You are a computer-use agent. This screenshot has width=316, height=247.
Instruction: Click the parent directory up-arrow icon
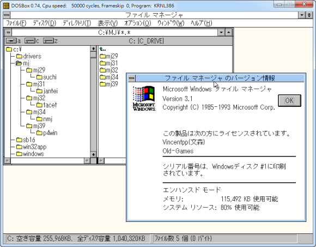click(103, 49)
